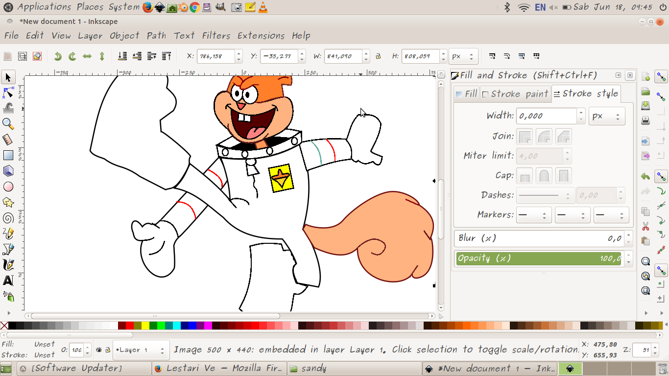Pick the black palette swatch
669x376 pixels.
[12, 326]
